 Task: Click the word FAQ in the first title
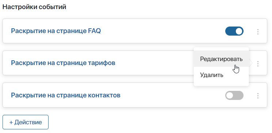94,31
